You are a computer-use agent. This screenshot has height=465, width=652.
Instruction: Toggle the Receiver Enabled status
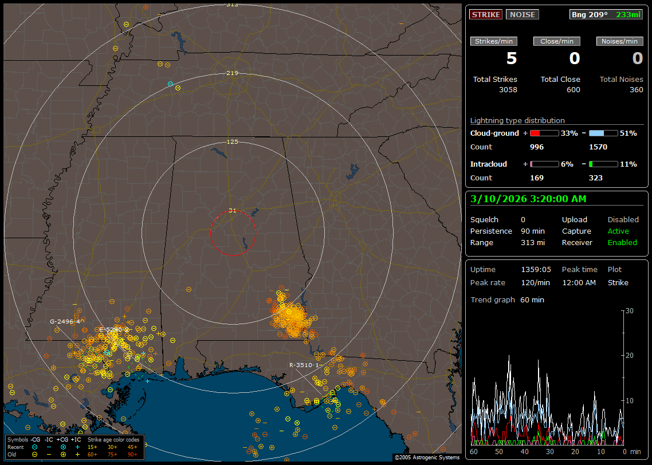(x=622, y=243)
